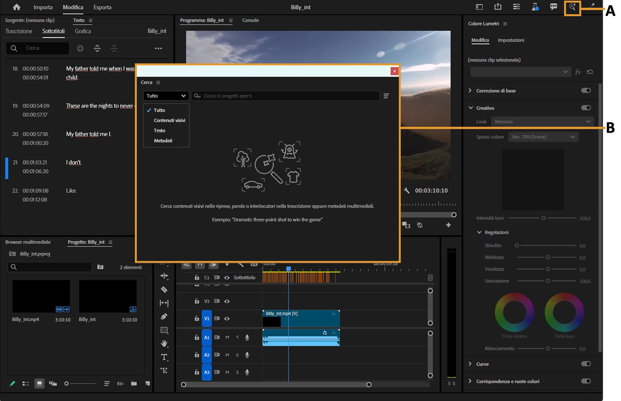Image resolution: width=621 pixels, height=401 pixels.
Task: Select the Pen tool in toolbar
Action: coord(164,316)
